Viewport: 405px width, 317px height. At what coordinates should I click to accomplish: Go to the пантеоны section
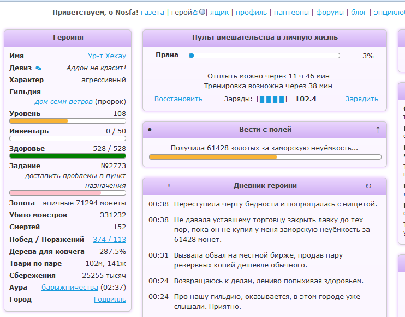[291, 12]
